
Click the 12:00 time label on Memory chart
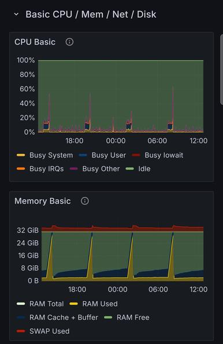click(x=198, y=289)
